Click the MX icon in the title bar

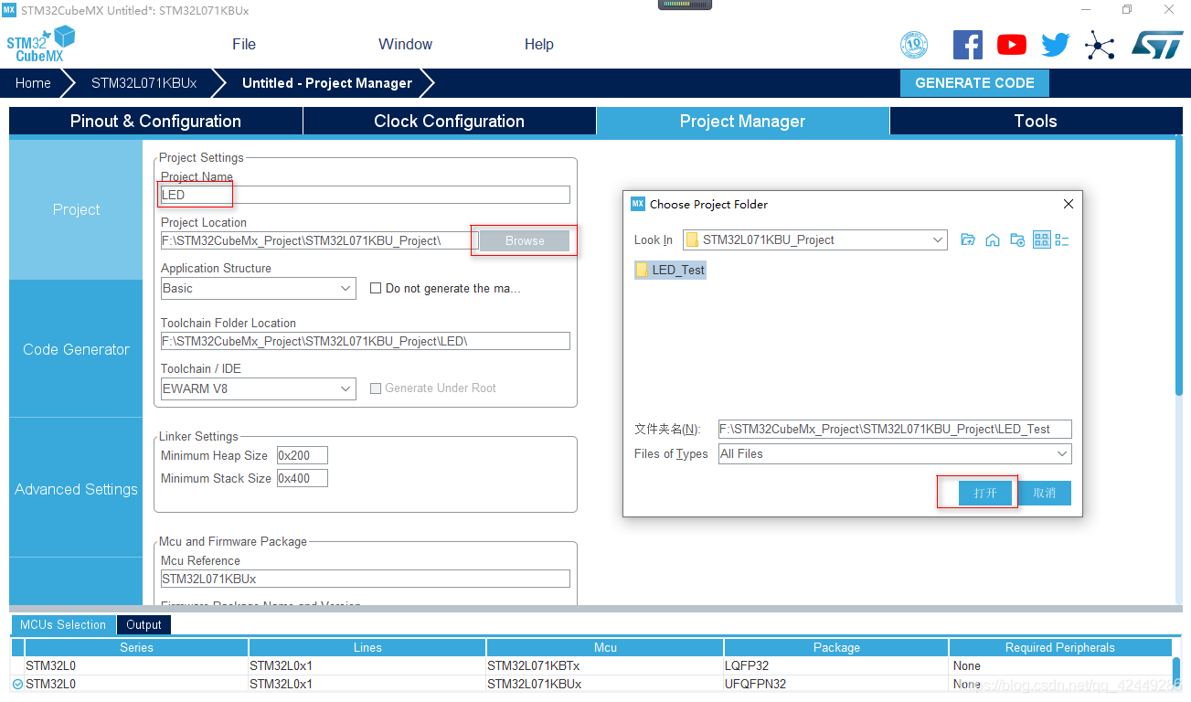[10, 10]
